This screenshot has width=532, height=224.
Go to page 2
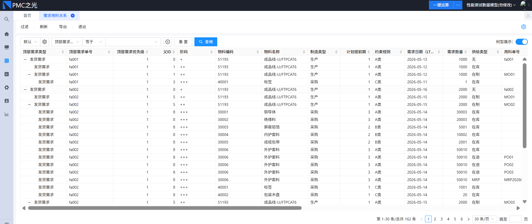point(435,219)
